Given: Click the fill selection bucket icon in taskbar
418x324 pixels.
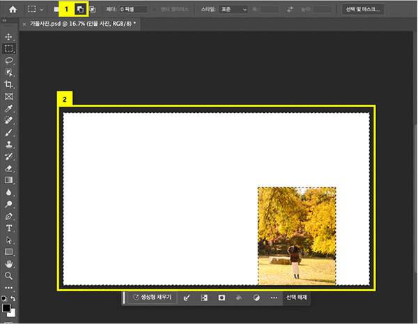Looking at the screenshot, I should click(x=239, y=298).
